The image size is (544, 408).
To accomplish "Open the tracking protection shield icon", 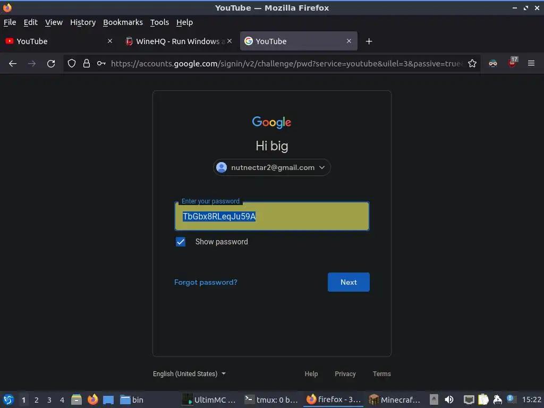I will [72, 64].
